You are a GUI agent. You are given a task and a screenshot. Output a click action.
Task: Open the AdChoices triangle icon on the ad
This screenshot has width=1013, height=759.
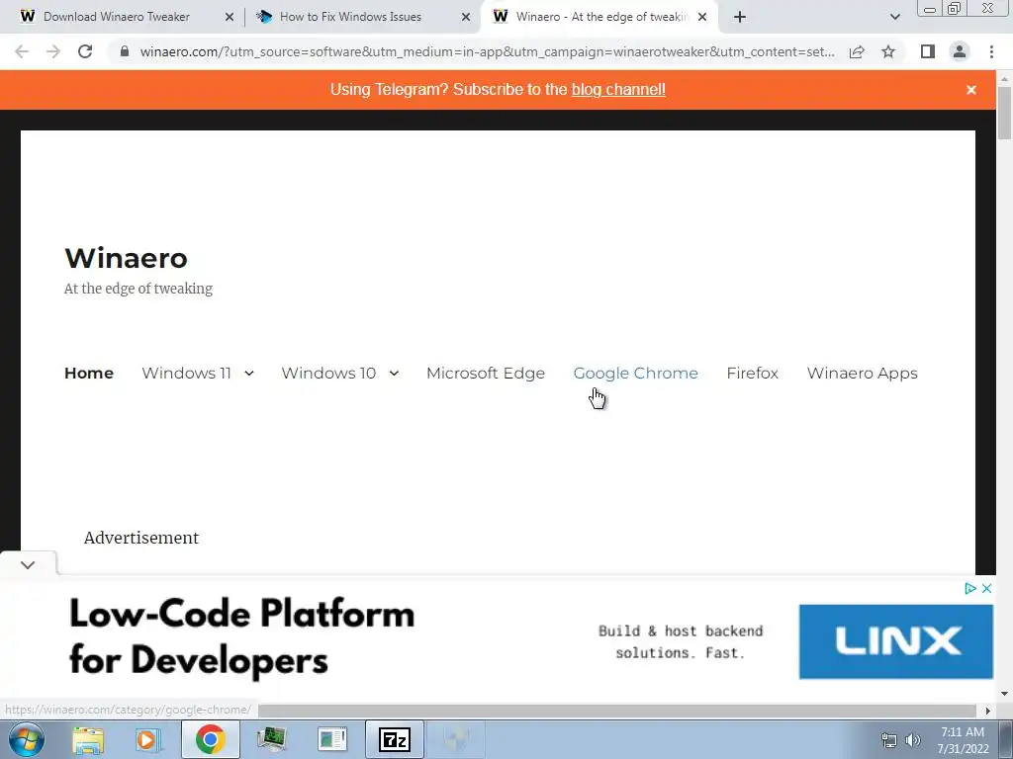tap(970, 588)
